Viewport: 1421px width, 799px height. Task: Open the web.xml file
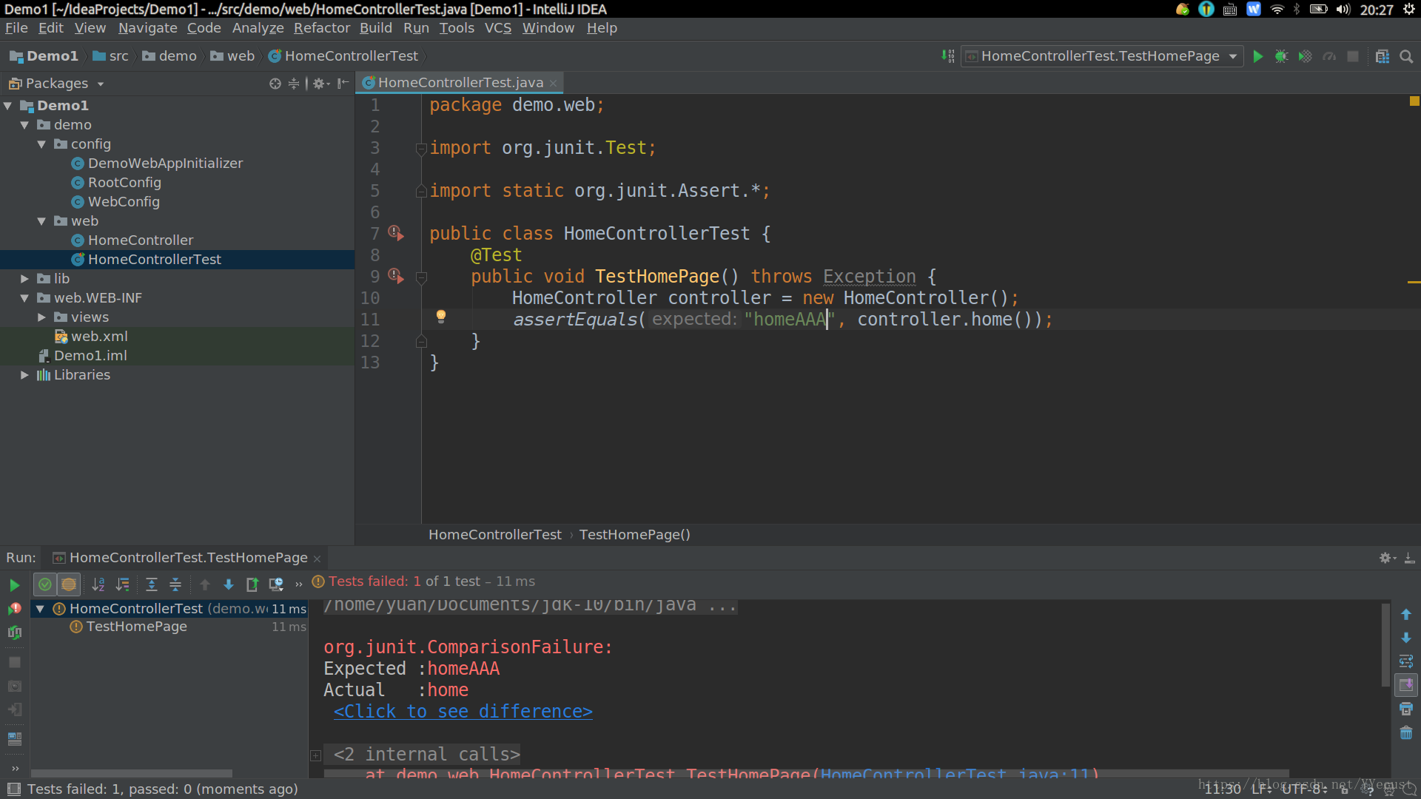click(99, 337)
